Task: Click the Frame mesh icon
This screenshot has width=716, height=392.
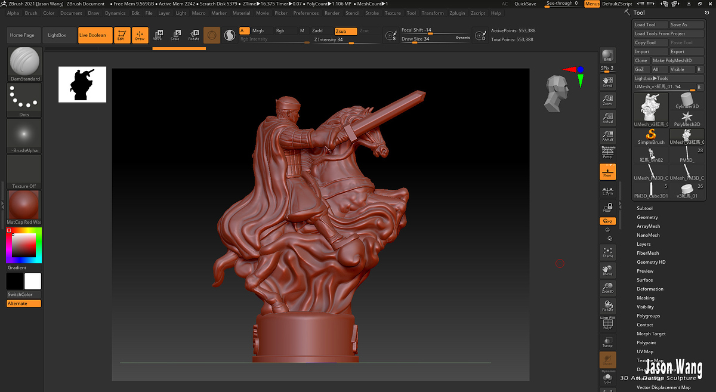Action: pyautogui.click(x=607, y=252)
